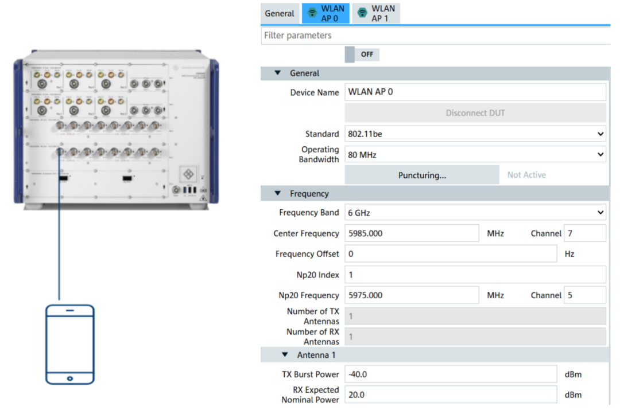620x410 pixels.
Task: Click the Np20 Frequency Channel field
Action: pyautogui.click(x=584, y=295)
